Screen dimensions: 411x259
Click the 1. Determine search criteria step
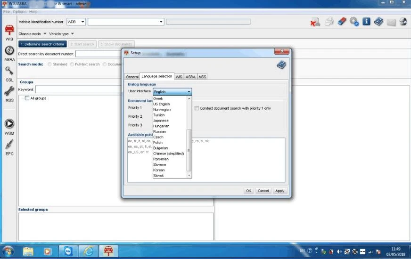coord(42,44)
